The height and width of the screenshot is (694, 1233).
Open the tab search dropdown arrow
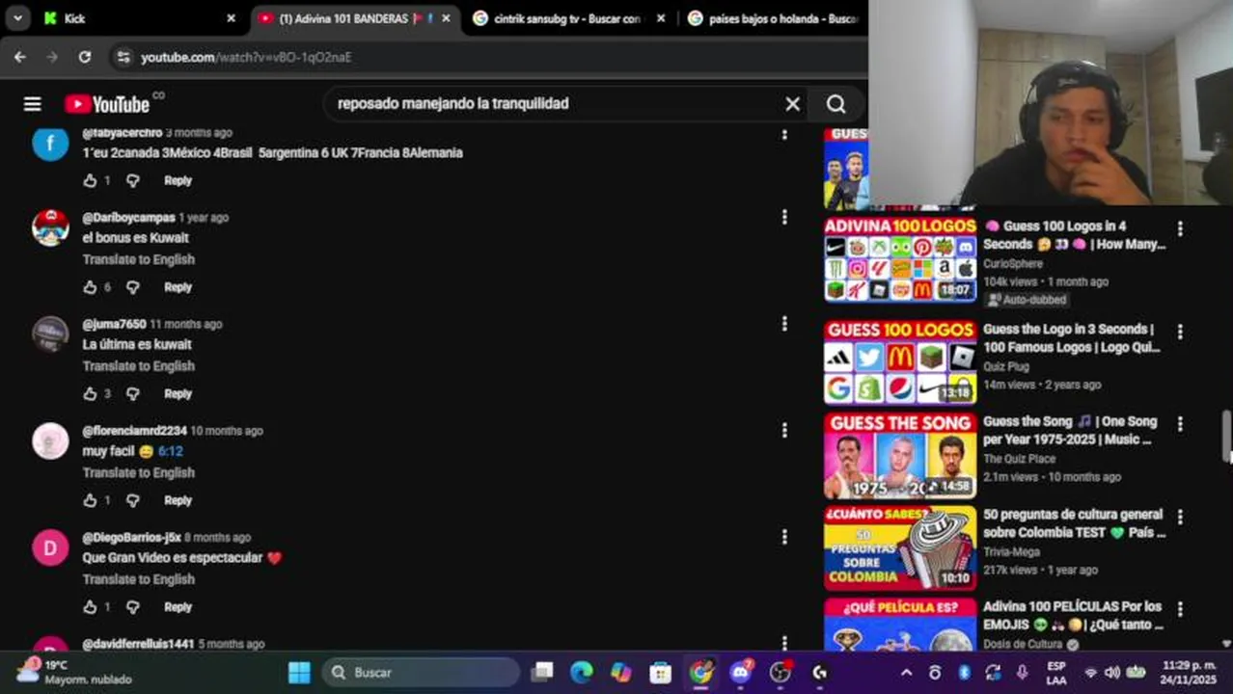tap(17, 17)
